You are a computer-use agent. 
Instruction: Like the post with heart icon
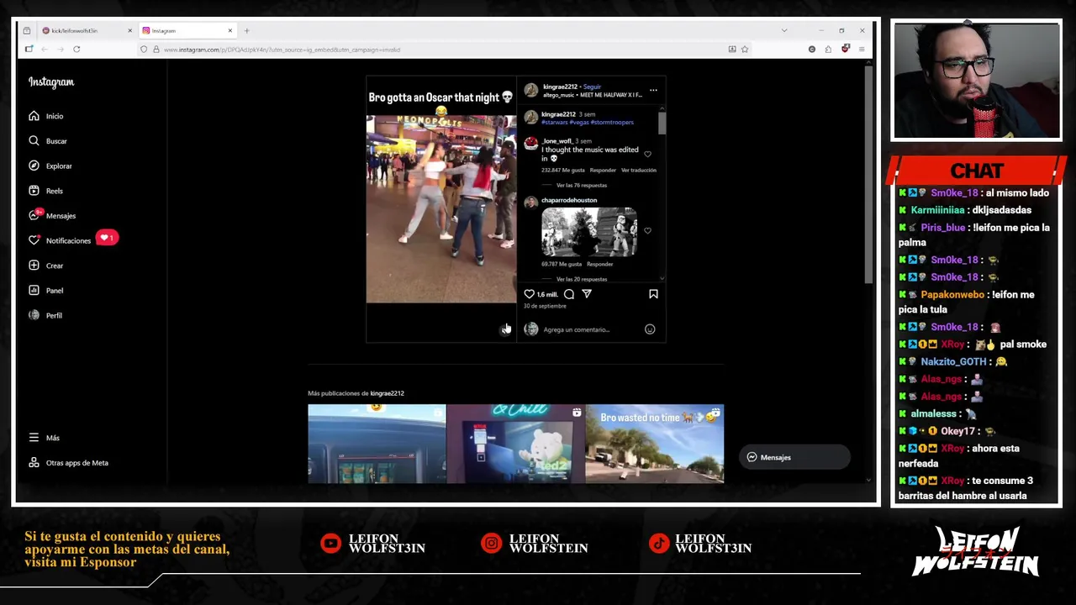point(529,294)
